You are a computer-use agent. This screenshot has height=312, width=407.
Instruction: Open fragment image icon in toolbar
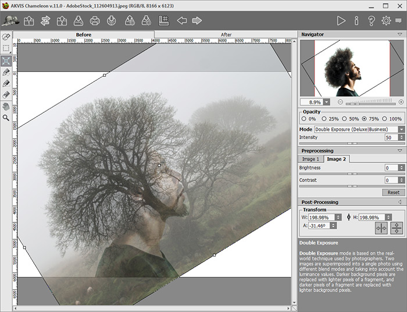(x=62, y=21)
